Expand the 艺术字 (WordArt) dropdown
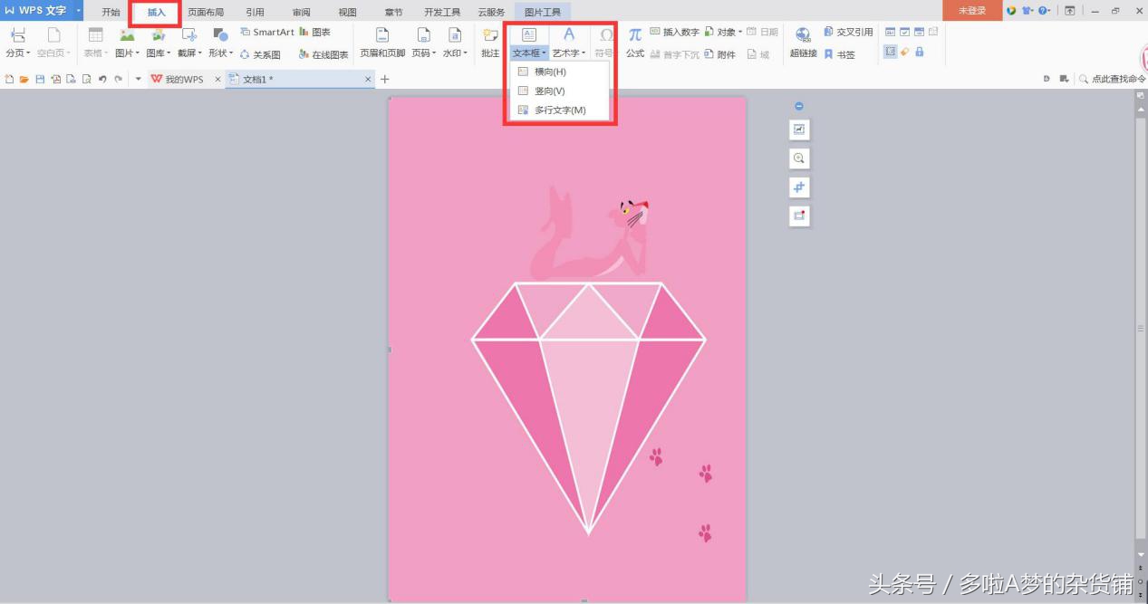This screenshot has width=1148, height=604. (x=569, y=53)
